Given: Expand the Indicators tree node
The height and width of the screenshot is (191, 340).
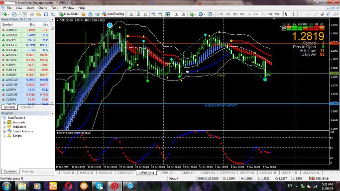Looking at the screenshot, I should (x=4, y=127).
